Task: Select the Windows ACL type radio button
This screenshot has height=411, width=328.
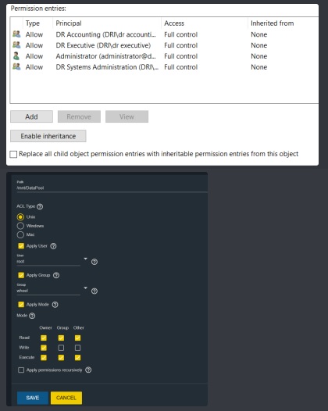Action: (x=20, y=226)
